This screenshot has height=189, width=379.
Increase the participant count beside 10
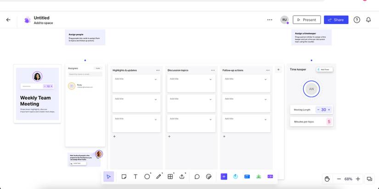(51, 86)
